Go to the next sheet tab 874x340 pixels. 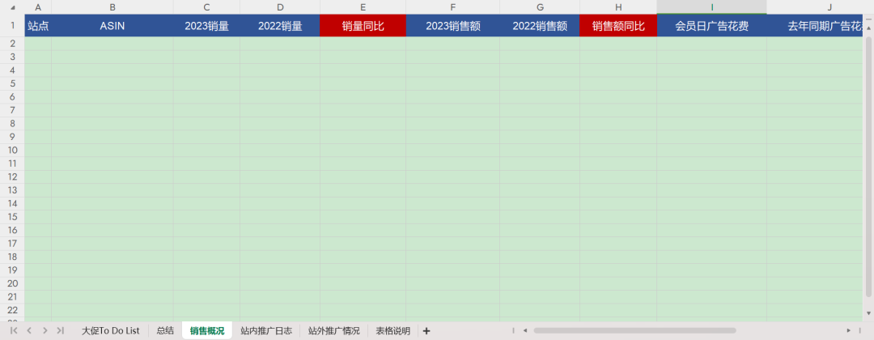point(45,331)
